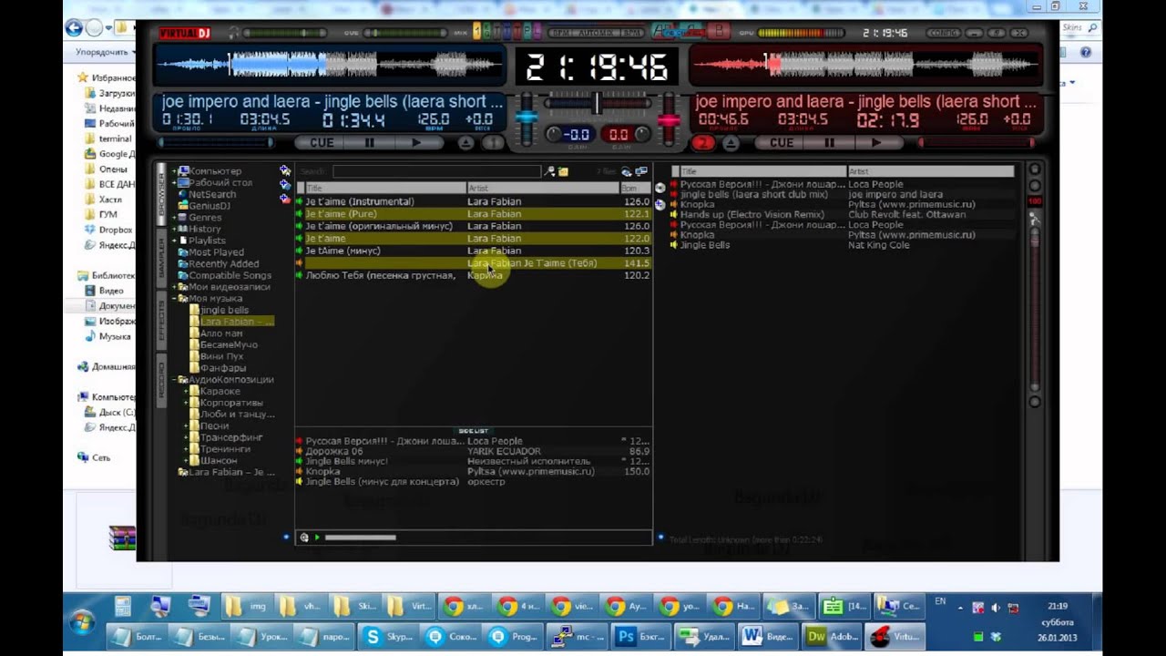Click the folder icon beside the search field
1166x656 pixels.
pyautogui.click(x=563, y=171)
